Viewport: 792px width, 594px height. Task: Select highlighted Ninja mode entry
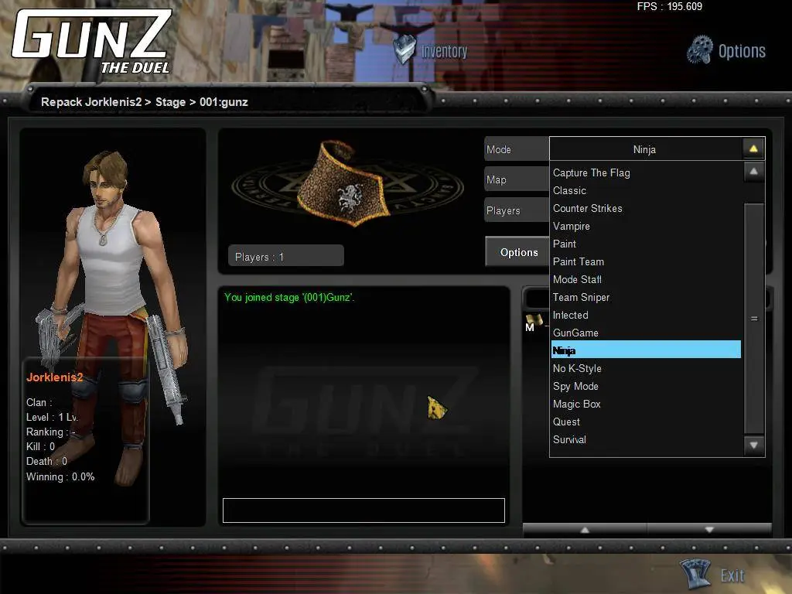tap(646, 350)
